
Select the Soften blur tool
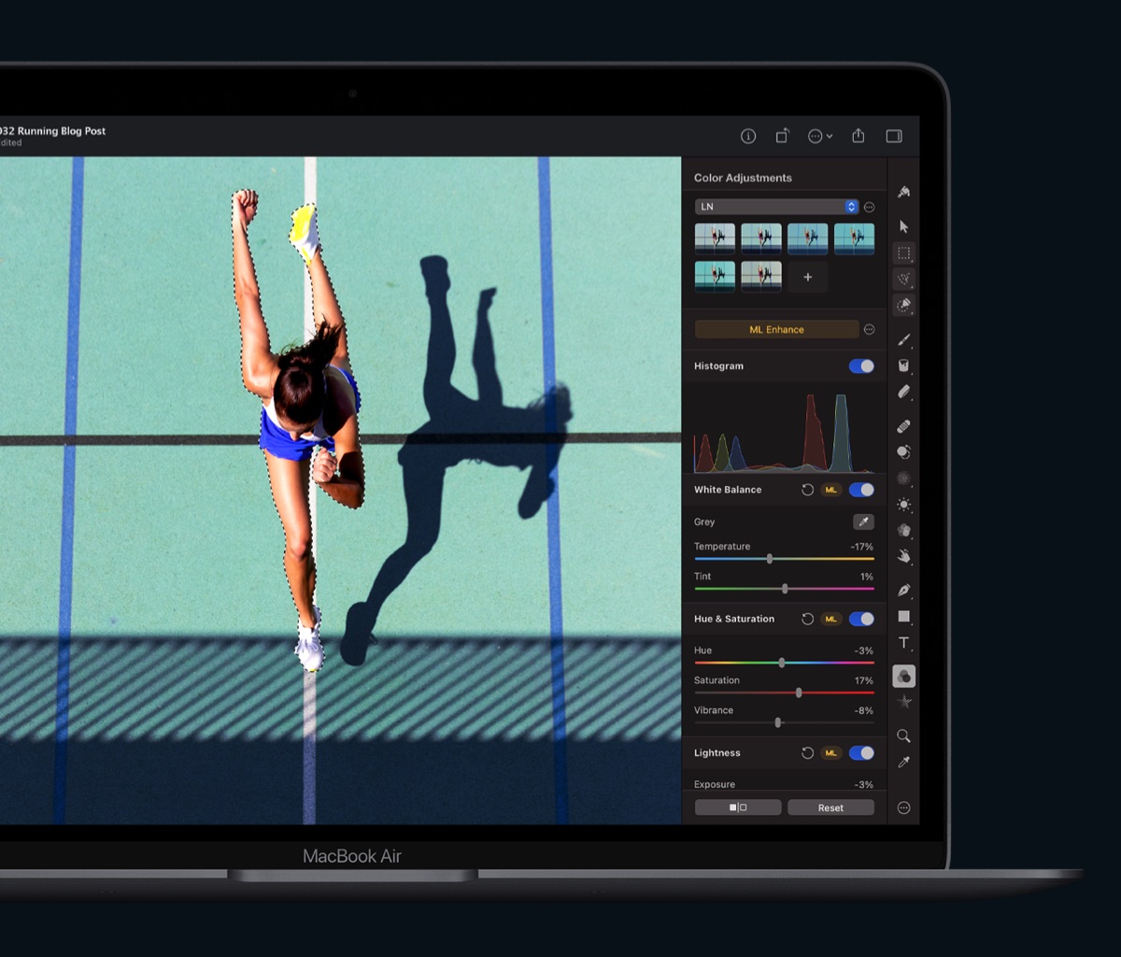[x=903, y=478]
